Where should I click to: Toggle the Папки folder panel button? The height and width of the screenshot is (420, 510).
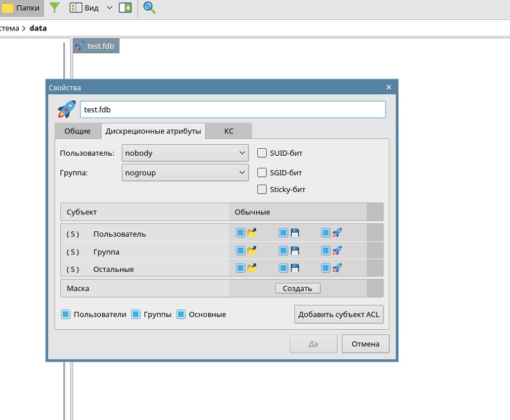click(21, 8)
